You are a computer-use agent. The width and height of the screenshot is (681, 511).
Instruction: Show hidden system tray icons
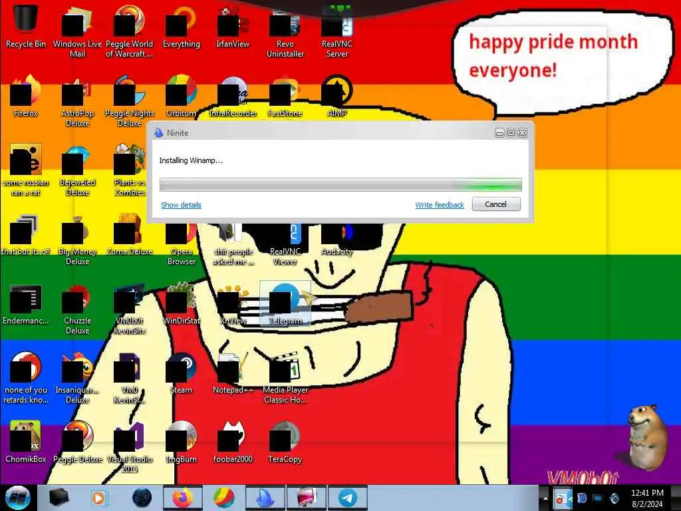pos(545,498)
